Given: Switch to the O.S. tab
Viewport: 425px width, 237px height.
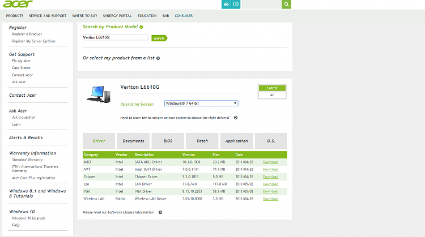Looking at the screenshot, I should coord(271,141).
